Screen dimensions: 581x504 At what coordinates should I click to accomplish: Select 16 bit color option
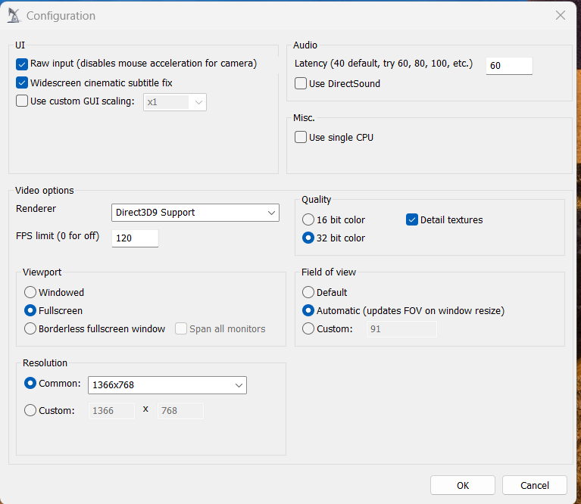(x=308, y=219)
